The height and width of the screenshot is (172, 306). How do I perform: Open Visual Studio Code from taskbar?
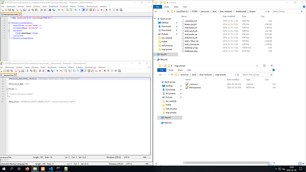pyautogui.click(x=51, y=169)
